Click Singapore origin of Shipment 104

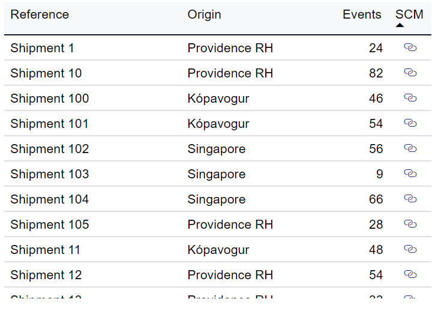(x=217, y=200)
